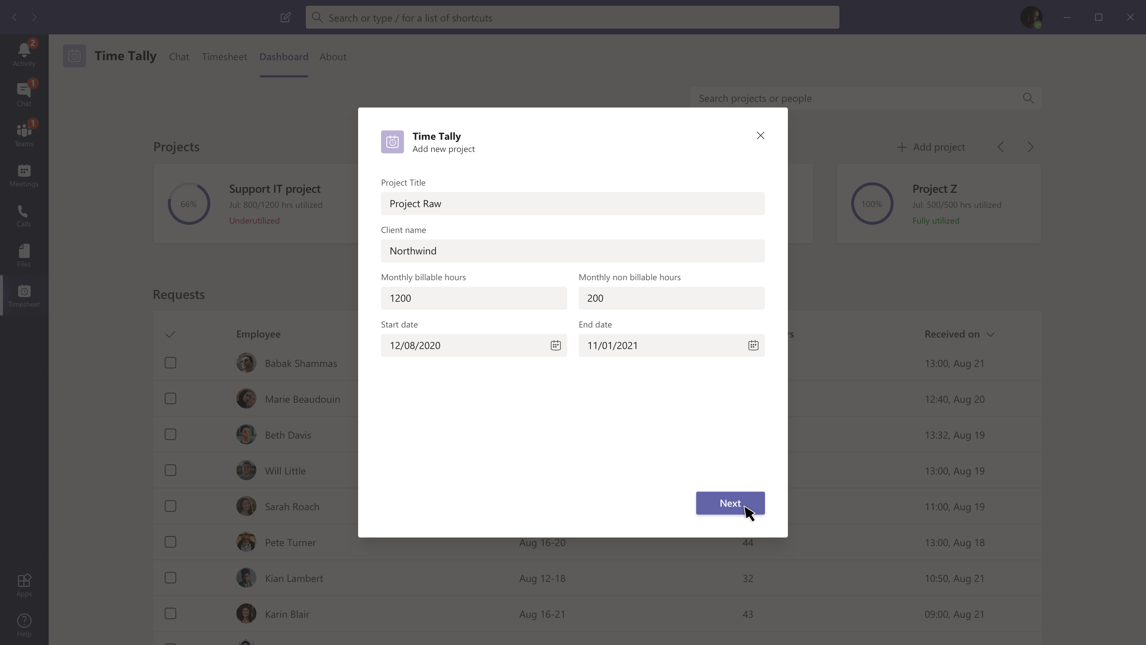Screen dimensions: 1146x645
Task: Click Monthly non billable hours field
Action: pos(671,298)
